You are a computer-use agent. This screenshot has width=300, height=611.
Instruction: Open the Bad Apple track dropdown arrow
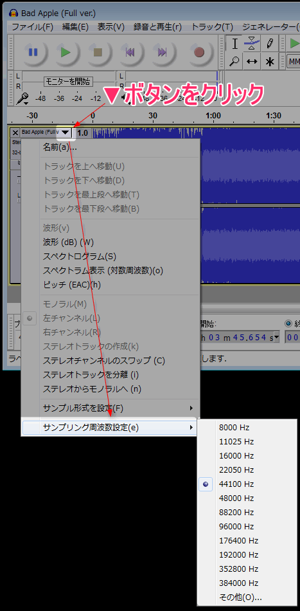click(66, 132)
